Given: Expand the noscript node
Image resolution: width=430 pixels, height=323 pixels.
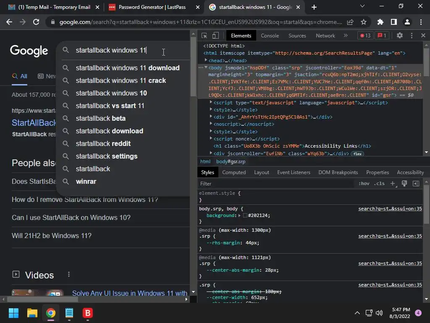Looking at the screenshot, I should click(x=211, y=124).
